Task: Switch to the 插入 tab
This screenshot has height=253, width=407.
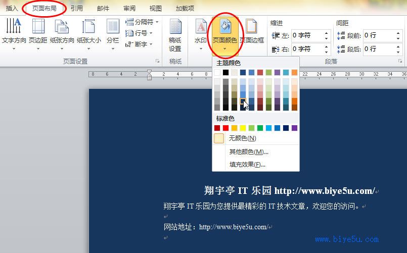Action: pyautogui.click(x=12, y=8)
